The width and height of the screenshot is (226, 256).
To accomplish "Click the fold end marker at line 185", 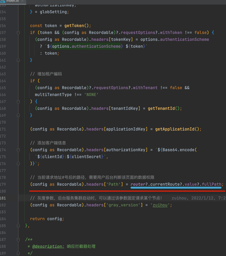I will (18, 226).
